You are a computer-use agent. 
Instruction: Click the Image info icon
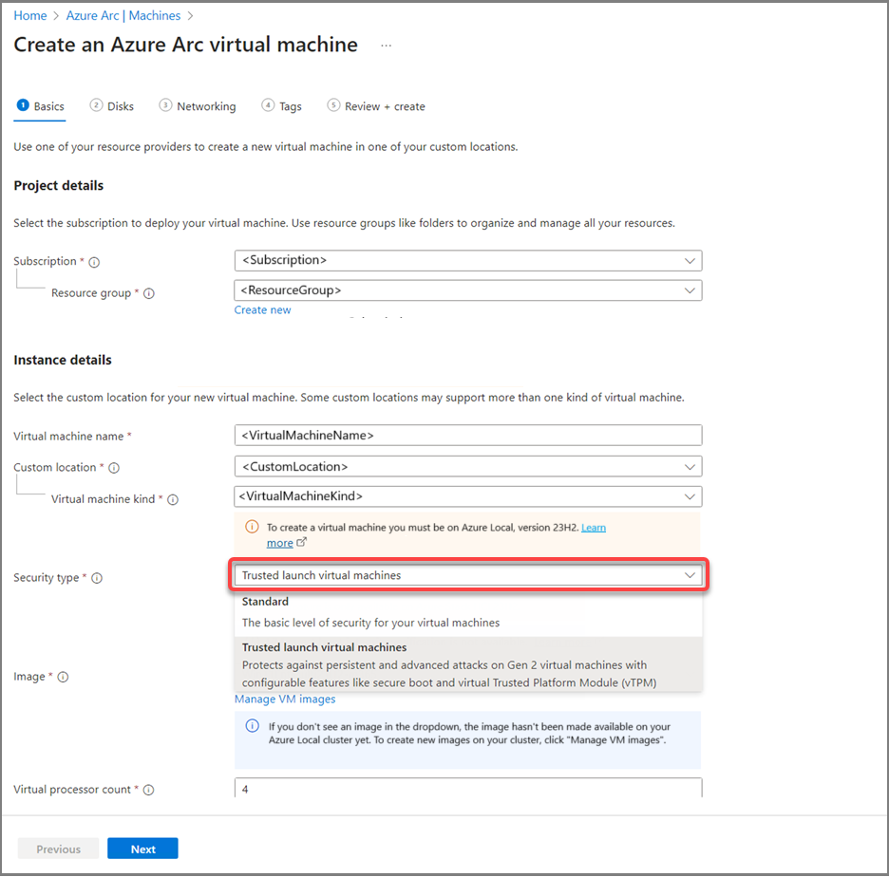tap(63, 677)
